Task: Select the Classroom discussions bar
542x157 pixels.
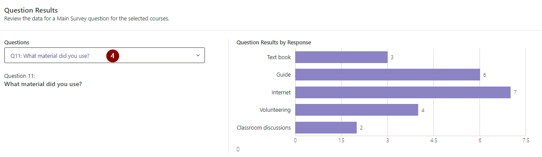Action: [326, 127]
